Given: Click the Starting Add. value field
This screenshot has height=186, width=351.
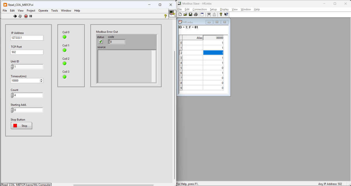Looking at the screenshot, I should tap(28, 110).
